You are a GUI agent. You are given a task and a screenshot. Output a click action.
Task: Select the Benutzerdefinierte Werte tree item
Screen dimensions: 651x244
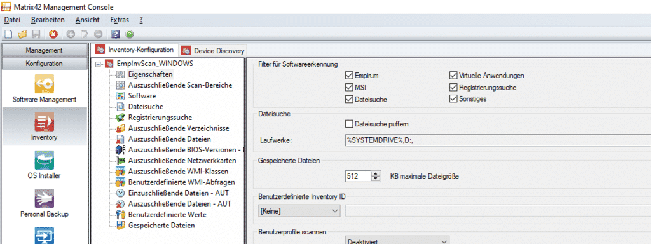click(167, 215)
